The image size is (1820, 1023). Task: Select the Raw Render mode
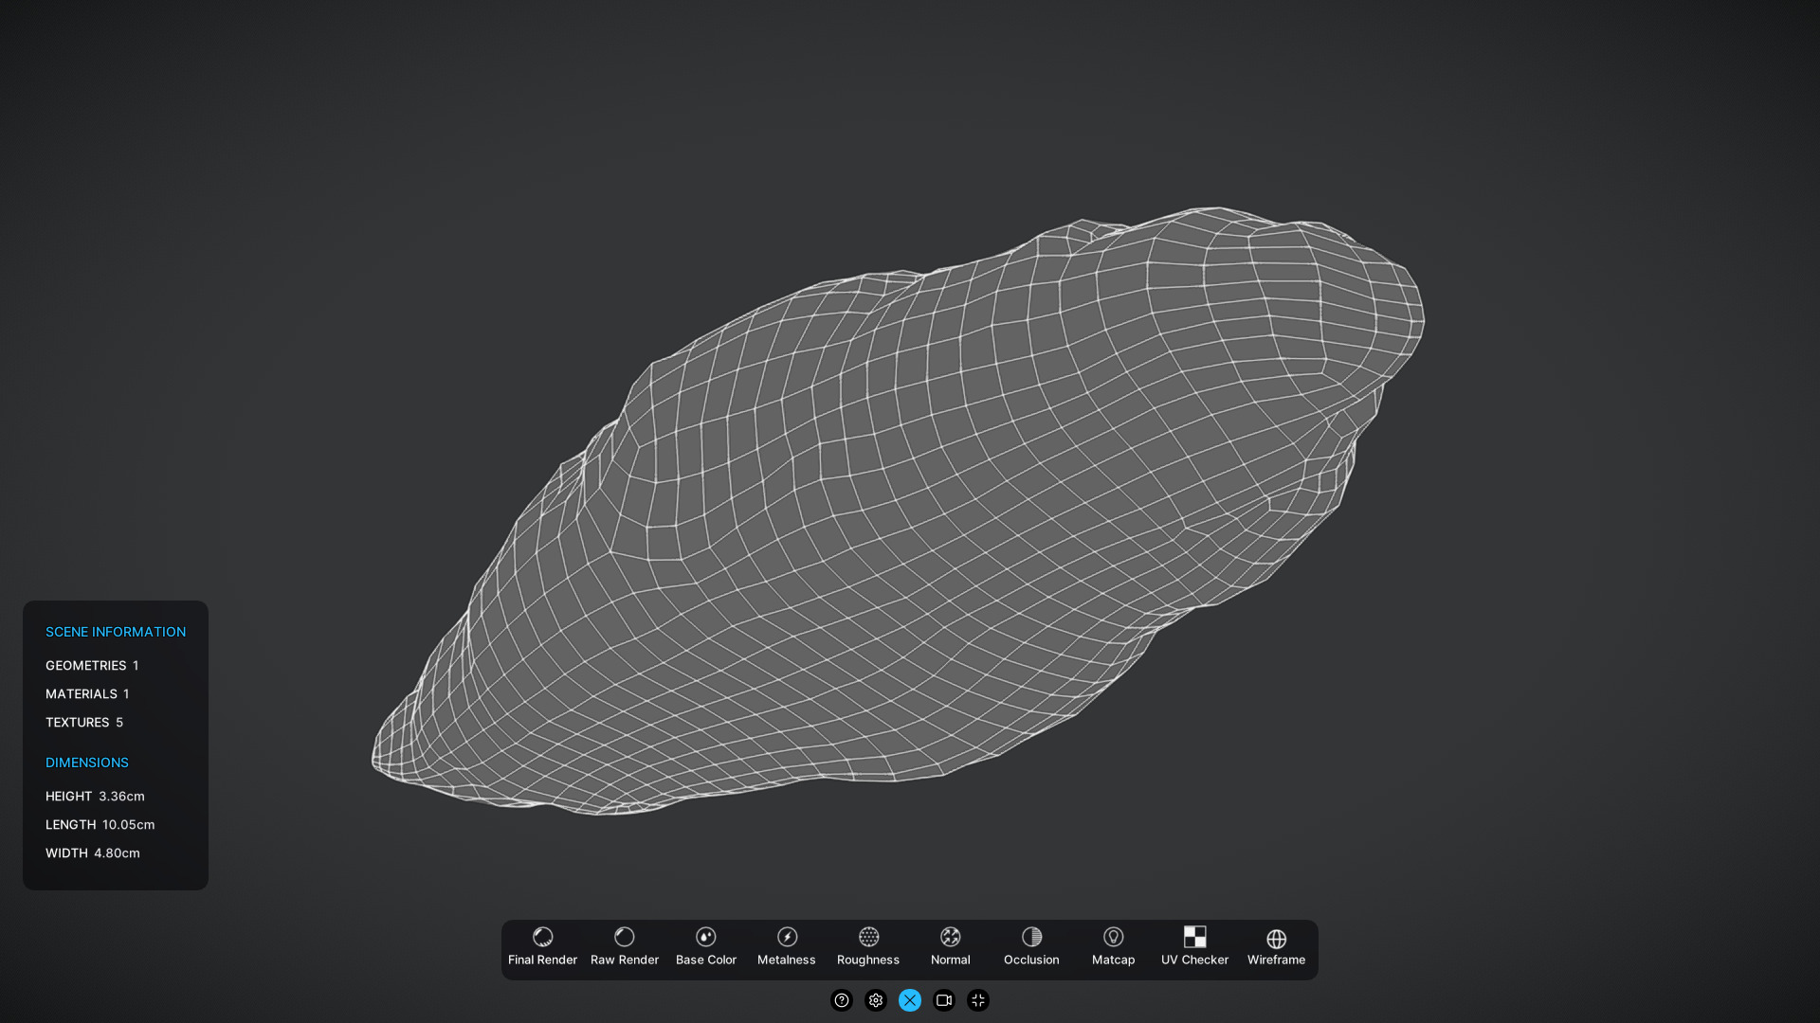pyautogui.click(x=624, y=948)
